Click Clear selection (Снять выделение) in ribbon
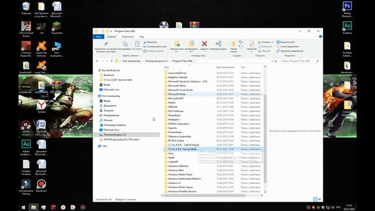This screenshot has height=211, width=375. (x=288, y=46)
